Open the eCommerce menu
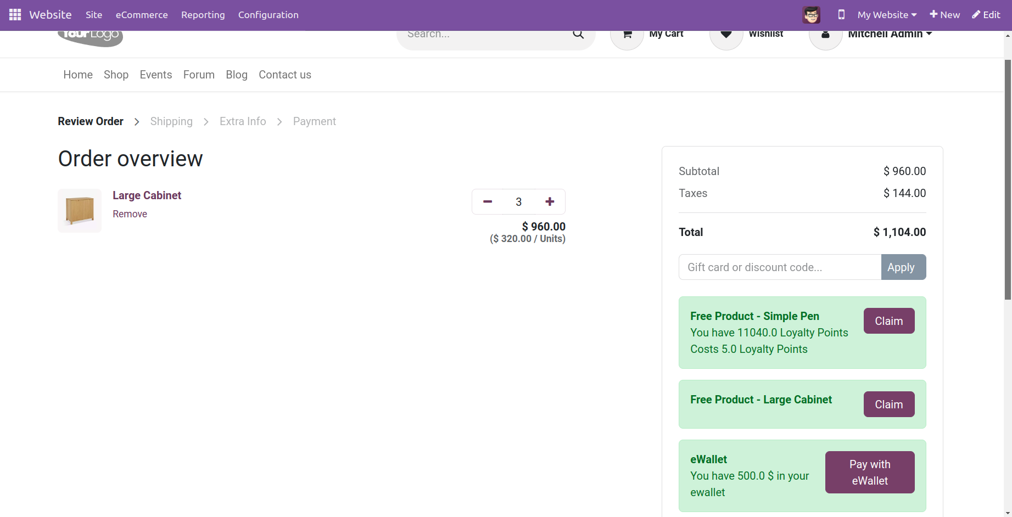This screenshot has height=517, width=1012. (142, 15)
